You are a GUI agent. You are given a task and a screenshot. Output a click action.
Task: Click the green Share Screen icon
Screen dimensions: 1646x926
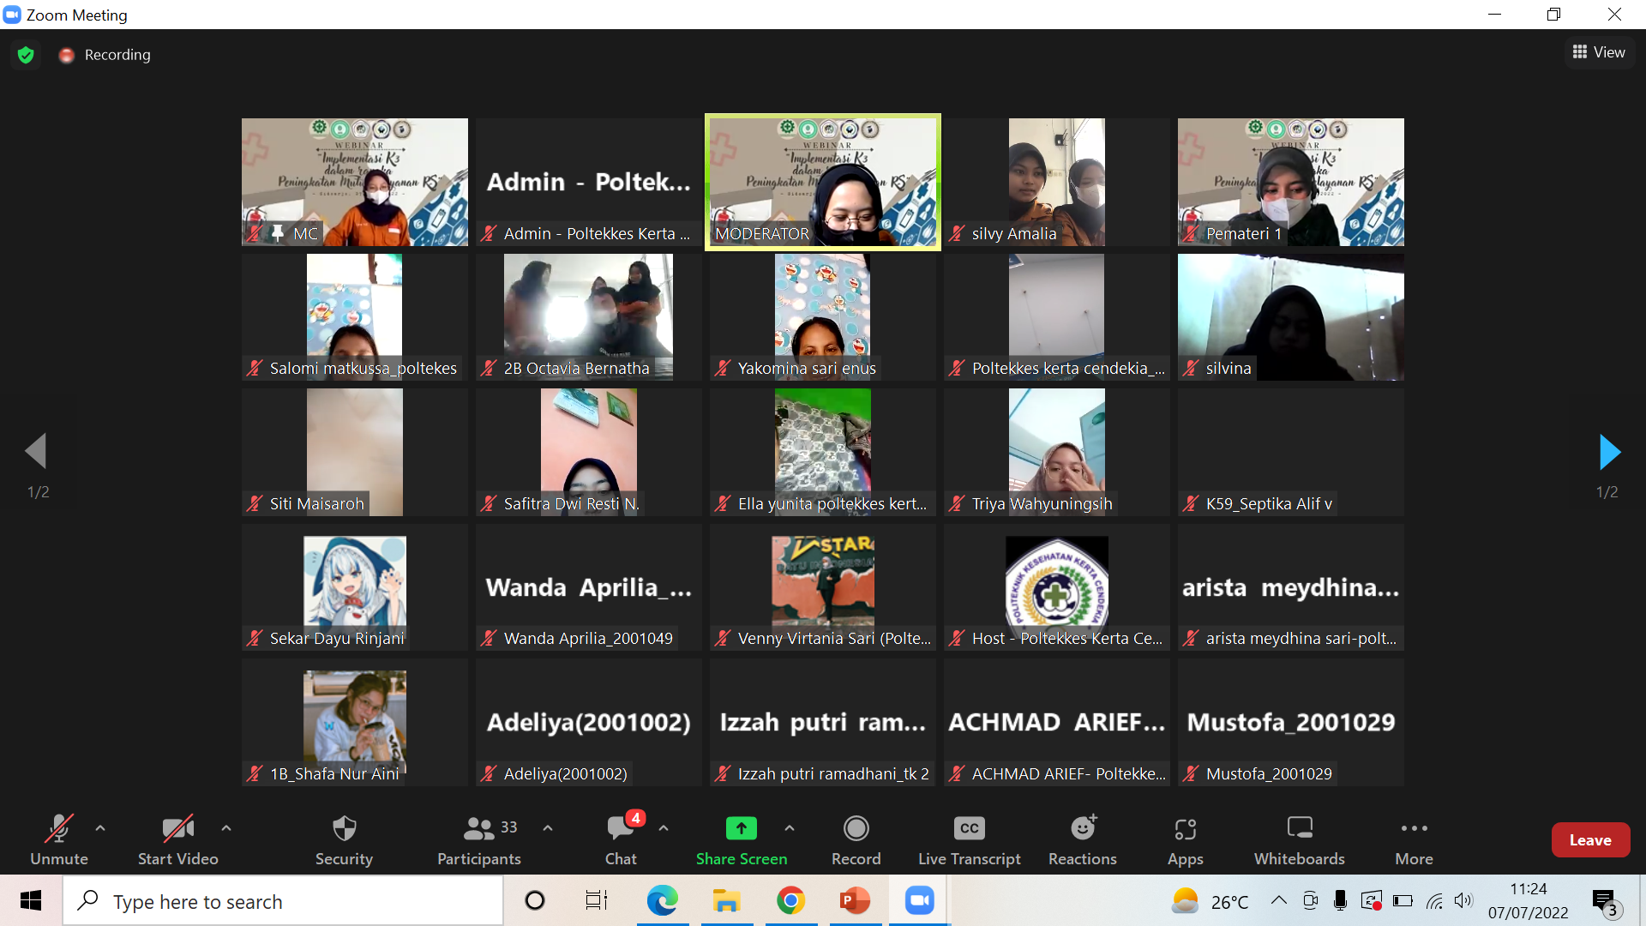click(x=741, y=828)
